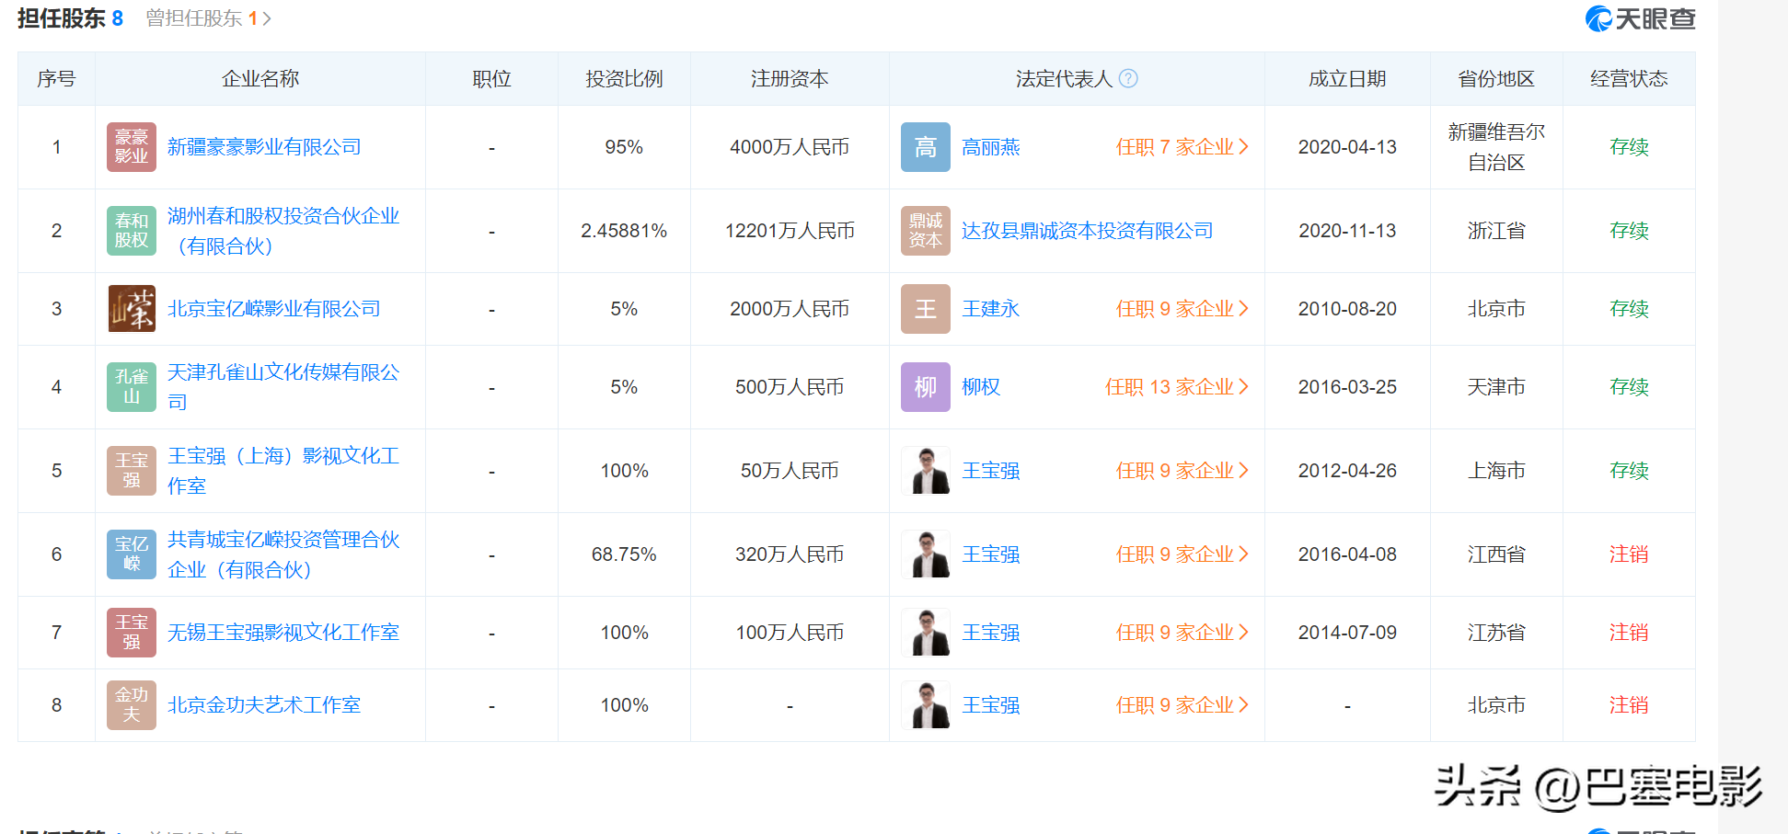Click 达孜县鼎诚资本投资有限公司 link
1788x834 pixels.
(x=1088, y=231)
